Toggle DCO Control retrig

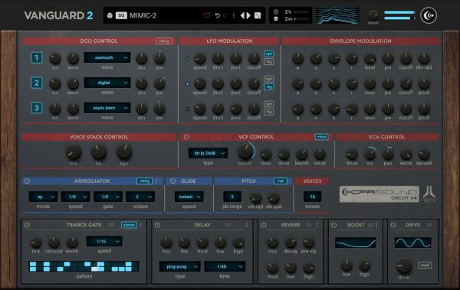click(164, 41)
